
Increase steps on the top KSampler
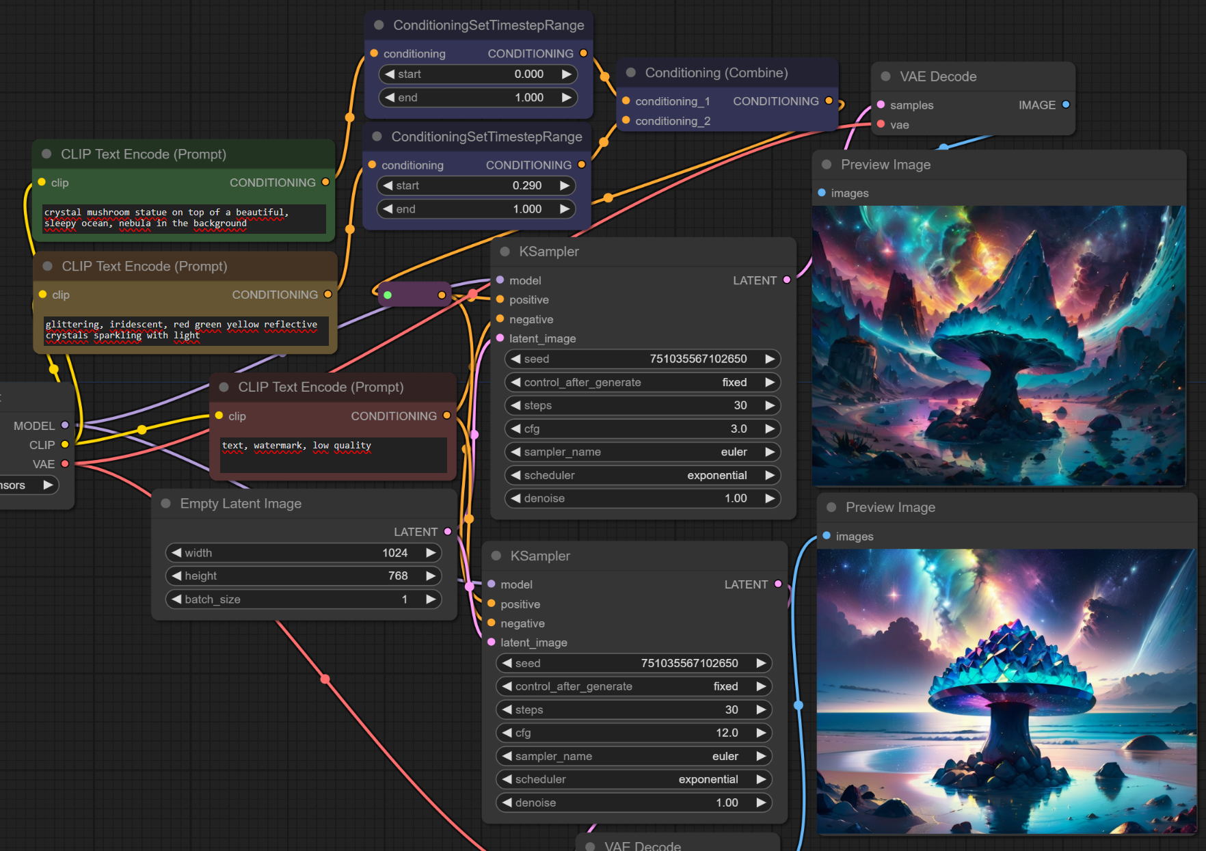point(770,405)
